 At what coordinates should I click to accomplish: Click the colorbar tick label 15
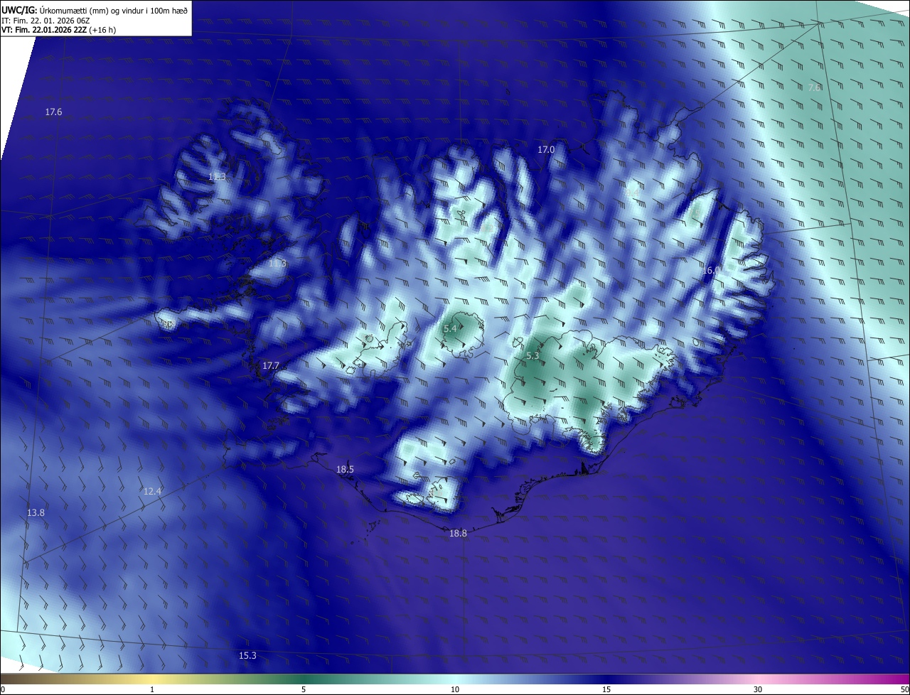coord(606,689)
